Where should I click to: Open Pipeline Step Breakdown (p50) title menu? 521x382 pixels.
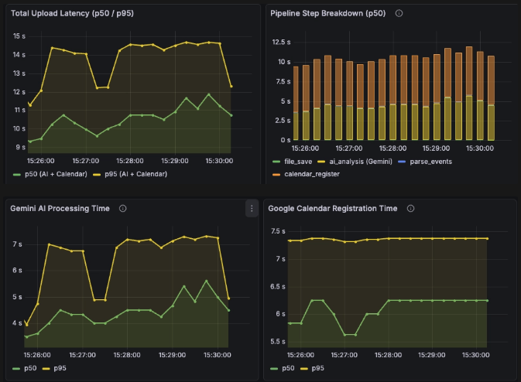click(x=327, y=13)
